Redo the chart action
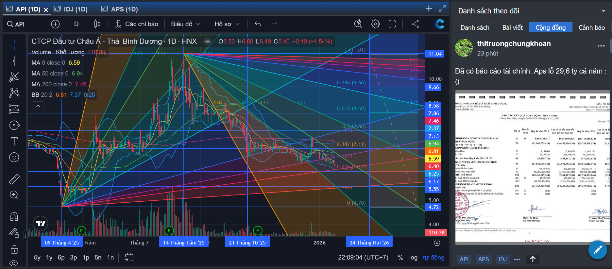 point(274,24)
